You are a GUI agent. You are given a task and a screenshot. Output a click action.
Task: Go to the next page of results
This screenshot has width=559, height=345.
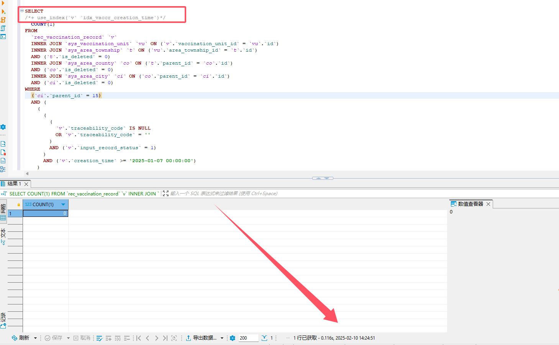(156, 338)
